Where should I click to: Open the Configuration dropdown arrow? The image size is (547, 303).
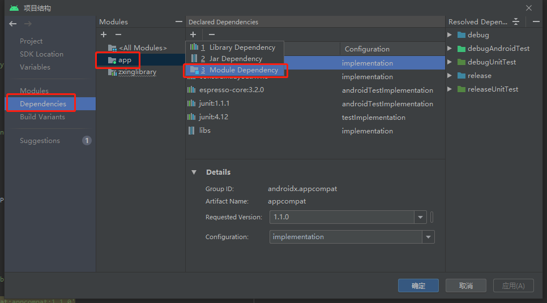click(x=428, y=237)
